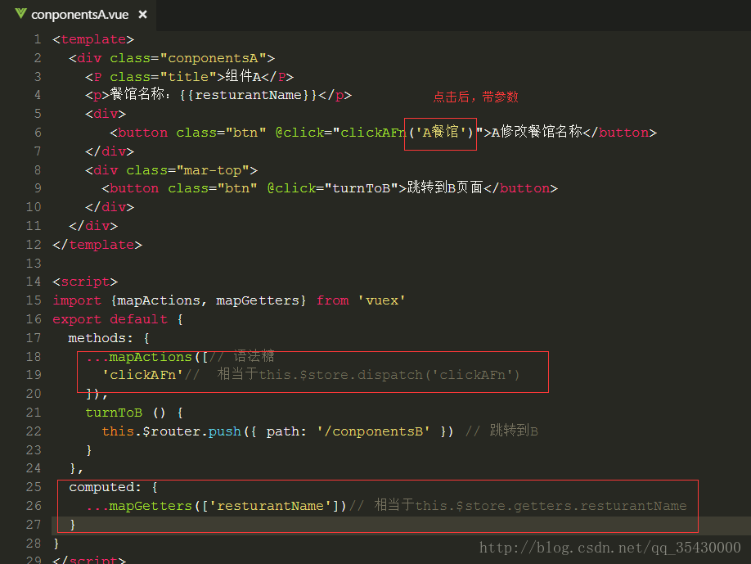
Task: Click methods: property on line 17
Action: 101,338
